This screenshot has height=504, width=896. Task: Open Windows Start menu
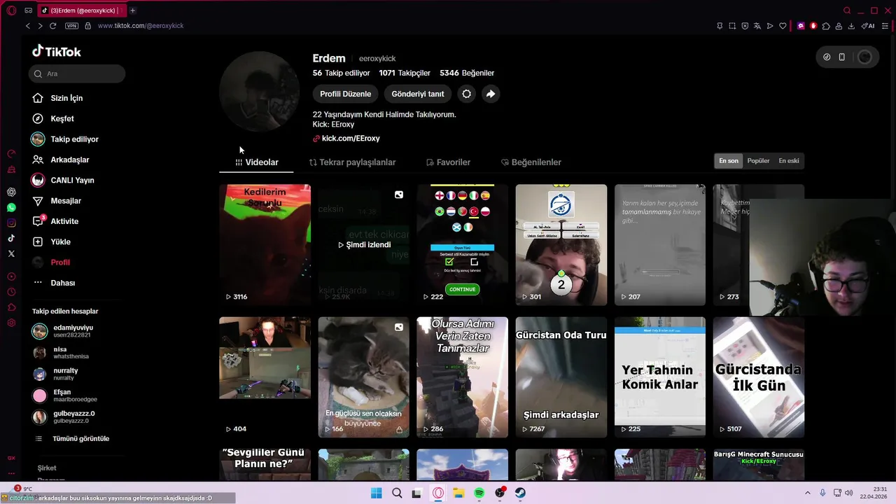click(x=376, y=493)
